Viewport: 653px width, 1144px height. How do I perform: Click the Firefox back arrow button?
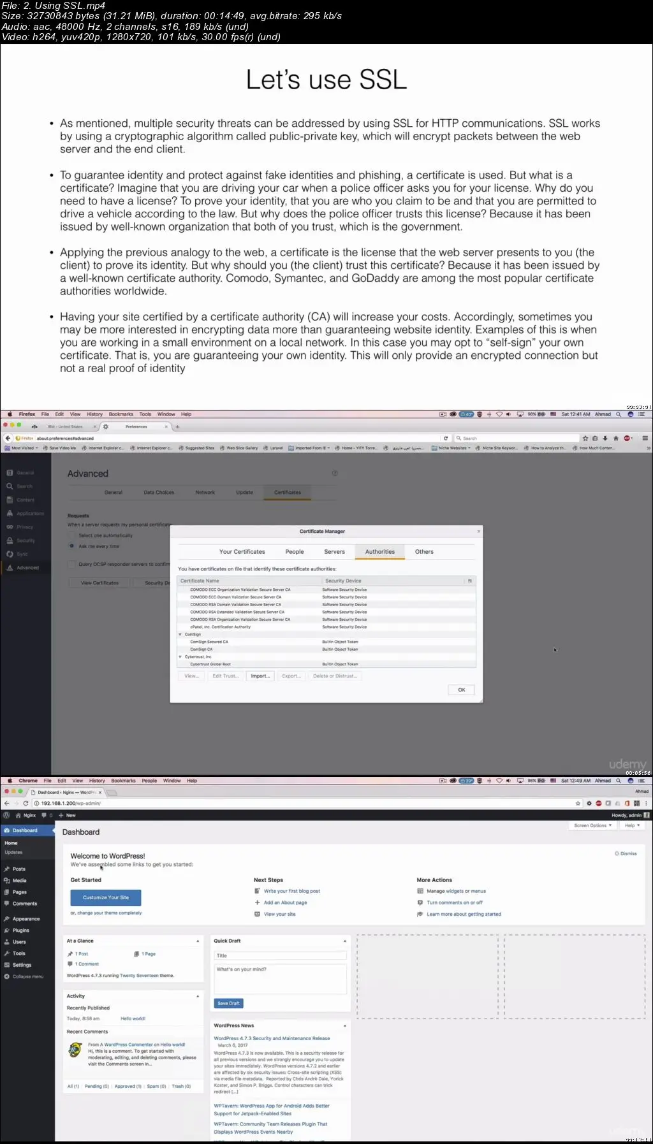[8, 438]
